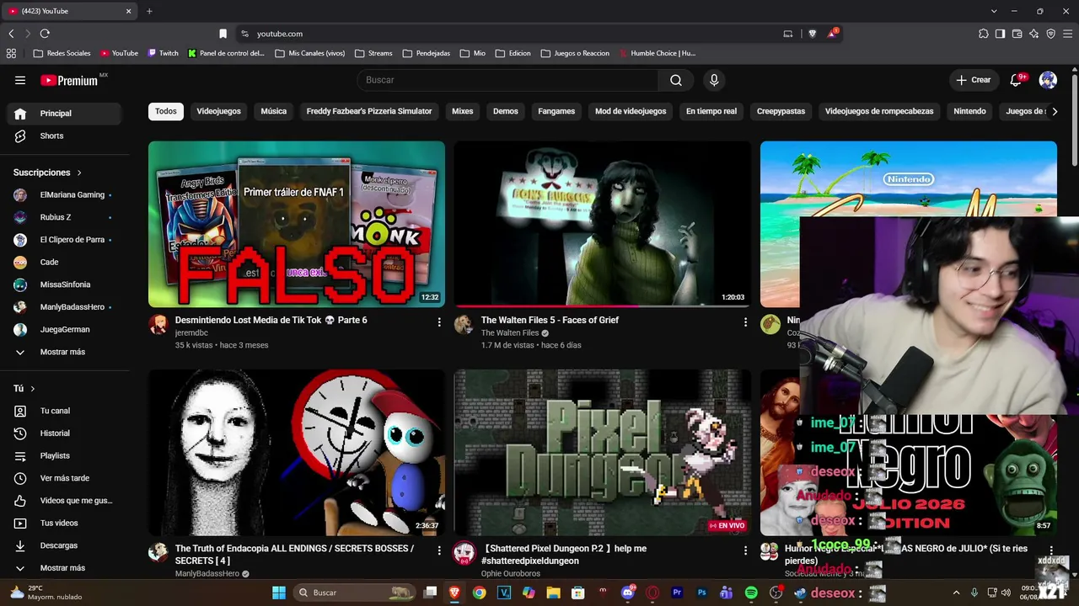Toggle the browser sidebar panel
1079x606 pixels.
tap(1000, 34)
